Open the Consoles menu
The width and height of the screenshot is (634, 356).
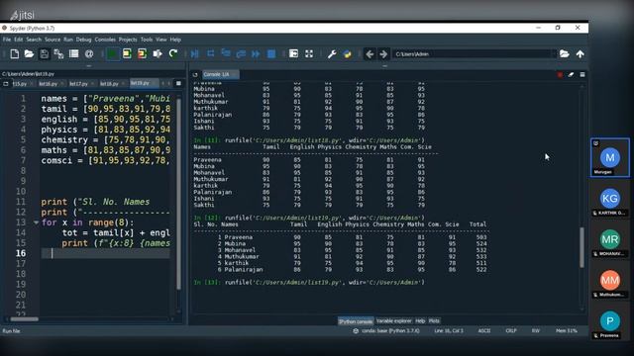tap(105, 40)
